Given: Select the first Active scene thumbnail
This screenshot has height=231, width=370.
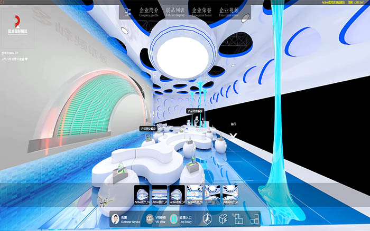Looking at the screenshot, I should click(142, 195).
